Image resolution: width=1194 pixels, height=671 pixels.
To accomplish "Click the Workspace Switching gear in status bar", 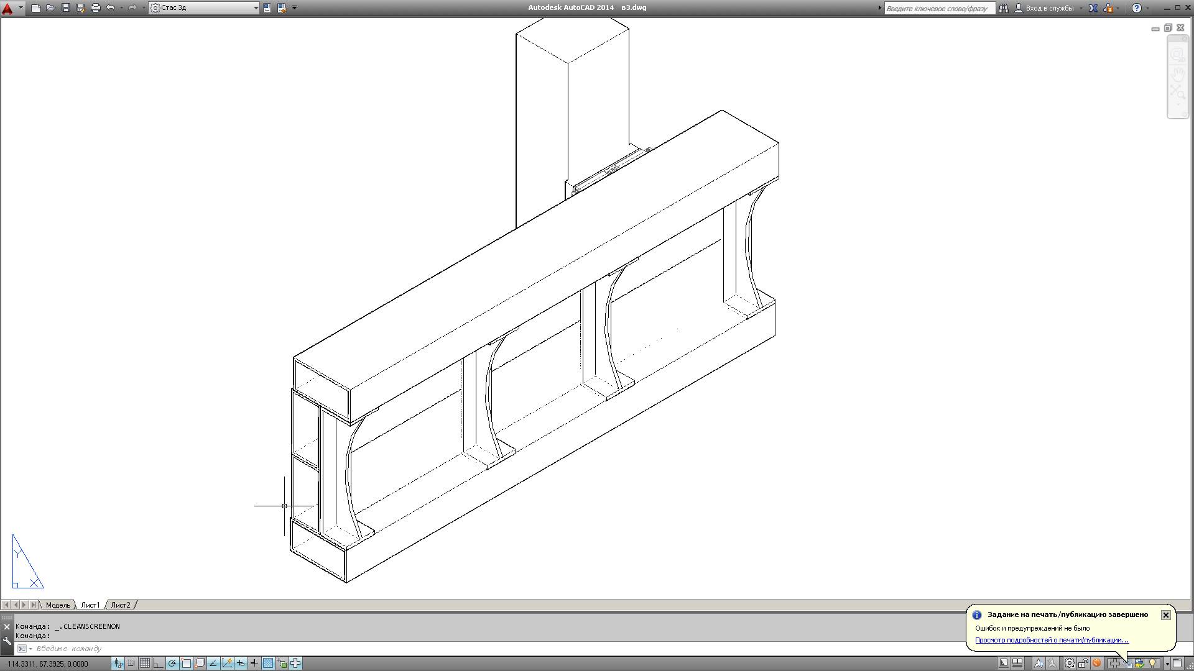I will coord(1069,663).
